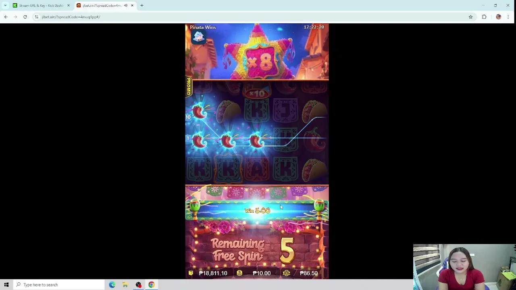516x290 pixels.
Task: Click the WIN total icon
Action: (x=286, y=273)
